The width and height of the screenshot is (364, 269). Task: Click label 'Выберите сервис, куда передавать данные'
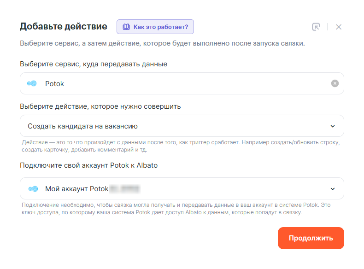(x=93, y=64)
